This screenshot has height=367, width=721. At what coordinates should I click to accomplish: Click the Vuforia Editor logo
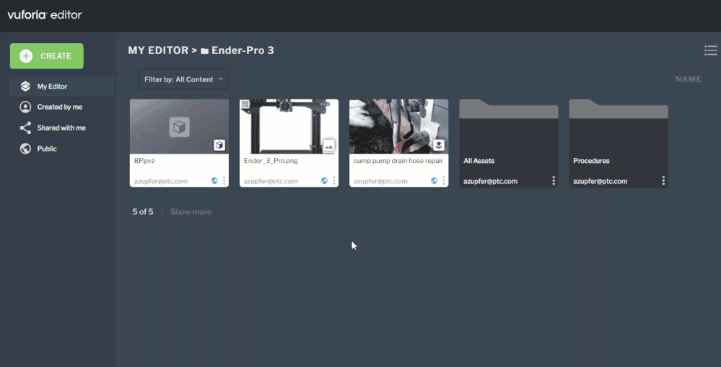pyautogui.click(x=45, y=15)
